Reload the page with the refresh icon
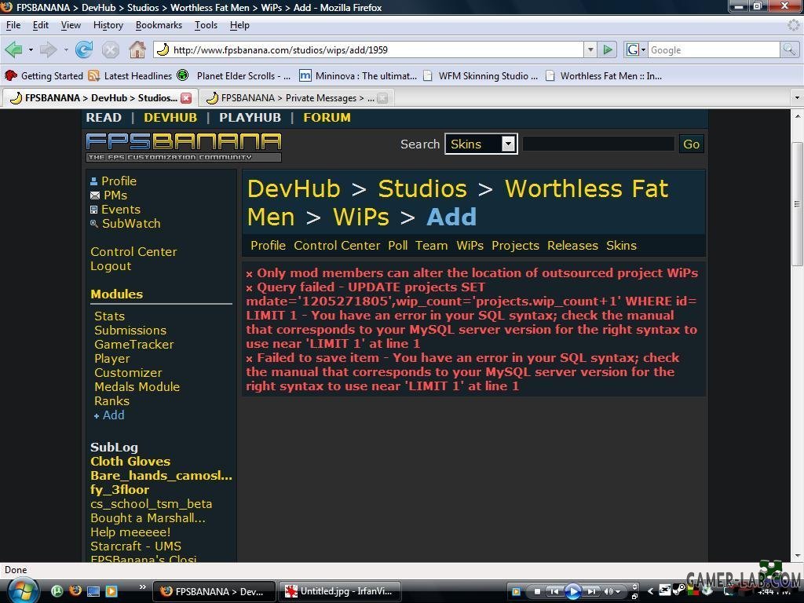 click(84, 49)
